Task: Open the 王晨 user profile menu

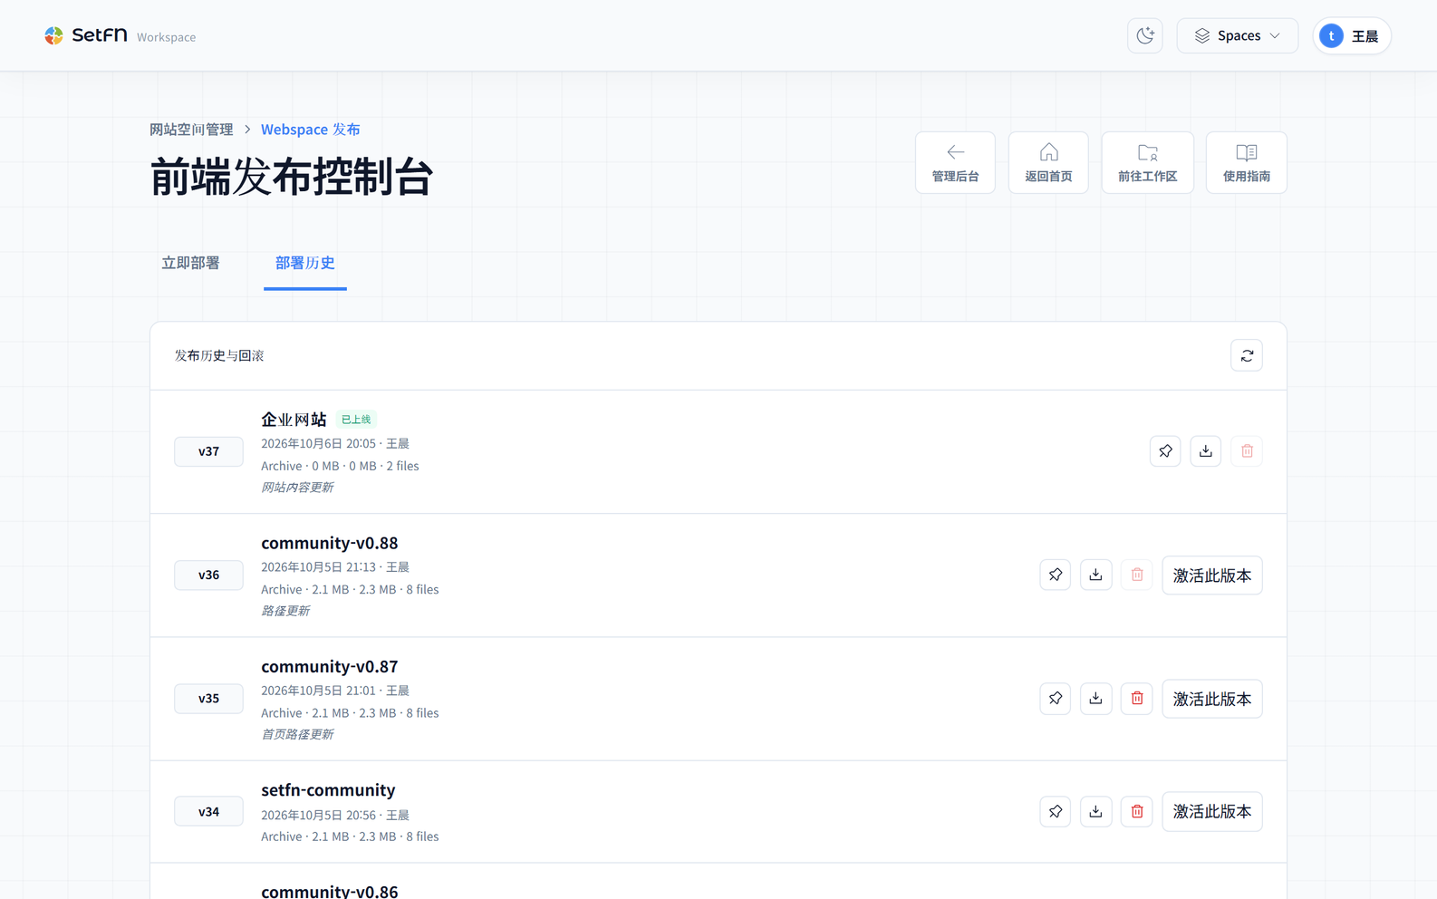Action: pyautogui.click(x=1352, y=36)
